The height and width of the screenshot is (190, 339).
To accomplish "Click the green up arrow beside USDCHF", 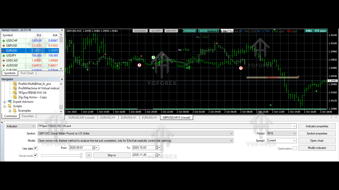I will [3, 41].
